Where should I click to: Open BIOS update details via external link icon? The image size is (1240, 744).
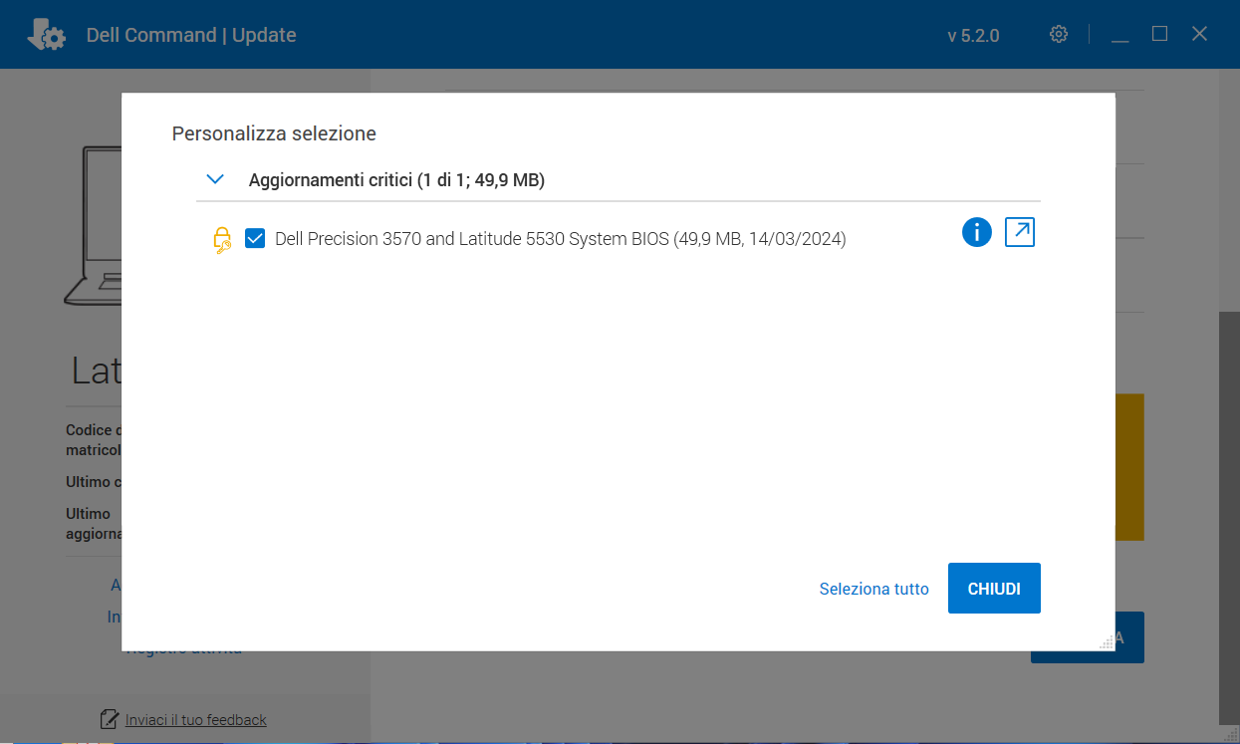point(1020,233)
